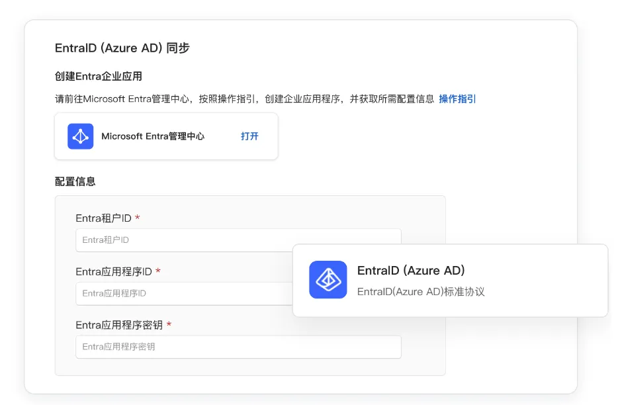Open the 操作指引 link
This screenshot has height=405, width=618.
457,99
